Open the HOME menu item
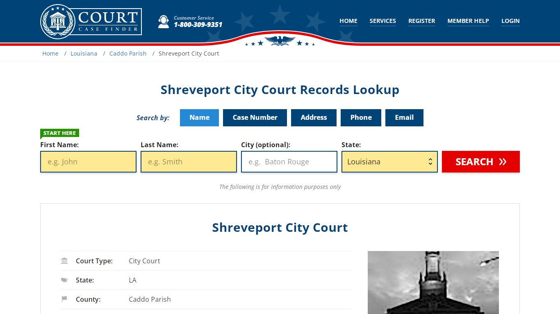Image resolution: width=560 pixels, height=314 pixels. coord(348,21)
